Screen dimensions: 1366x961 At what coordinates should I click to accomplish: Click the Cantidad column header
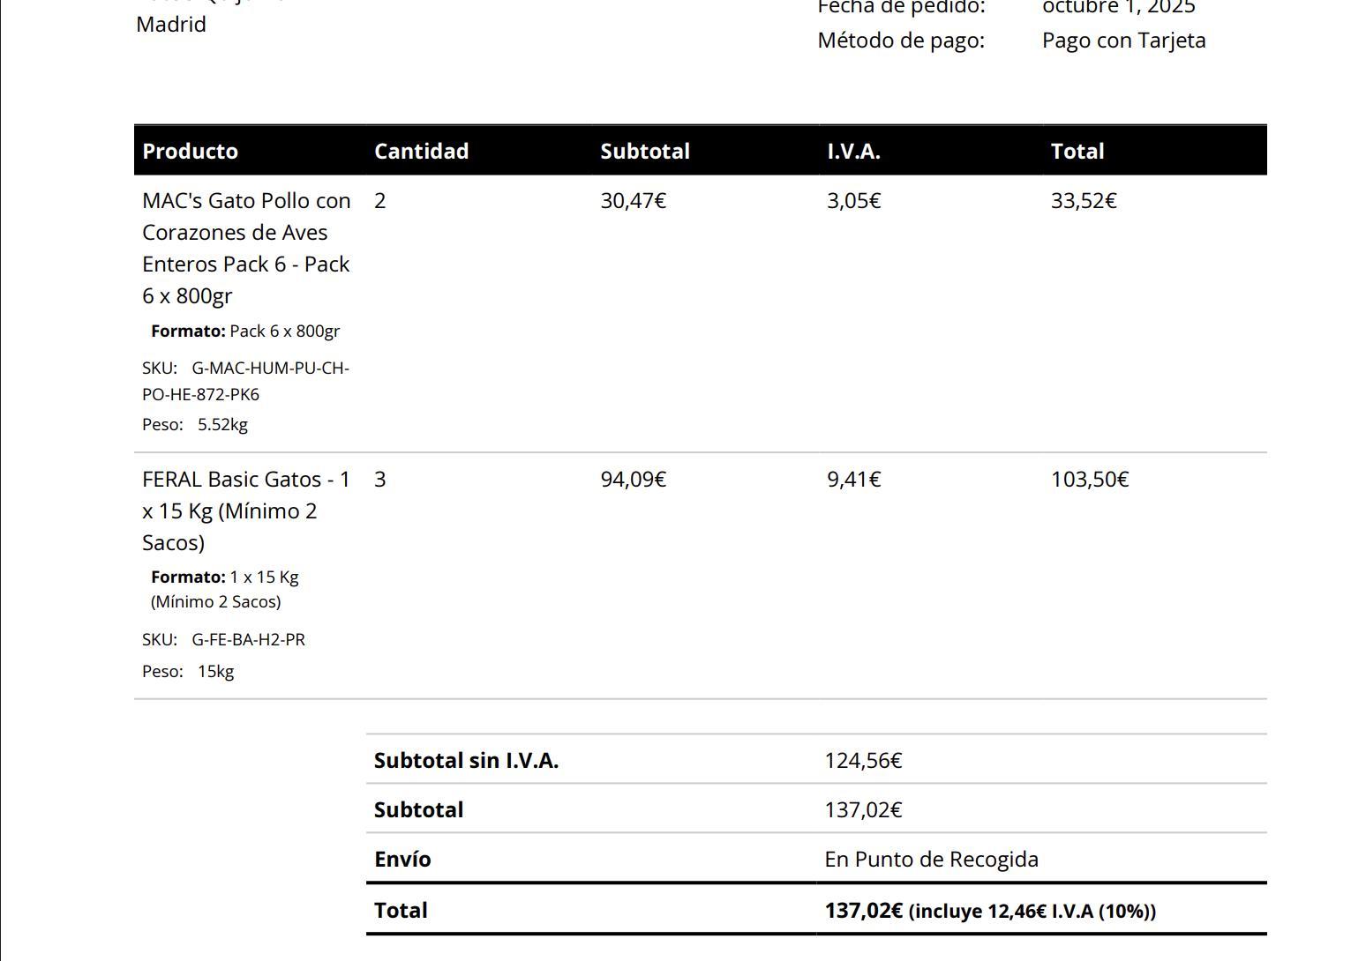point(421,151)
